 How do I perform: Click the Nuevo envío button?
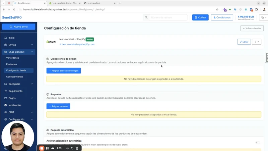(19, 27)
